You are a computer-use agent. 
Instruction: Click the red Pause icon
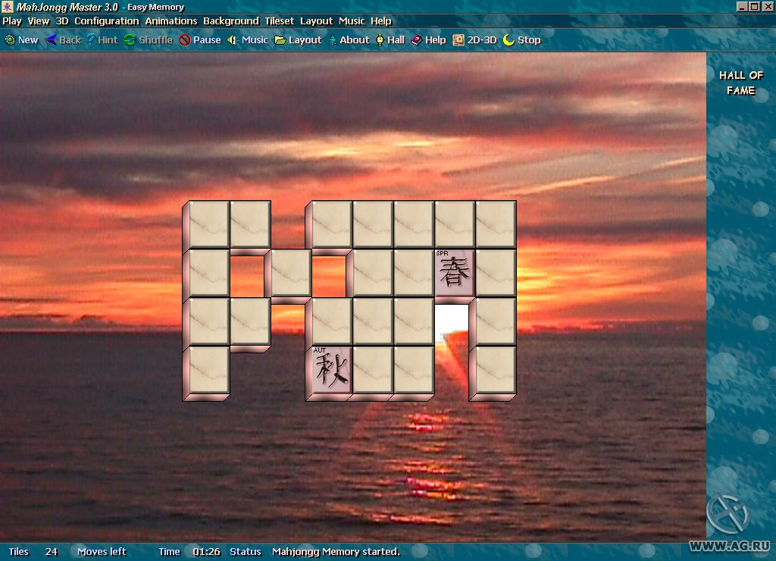coord(185,40)
